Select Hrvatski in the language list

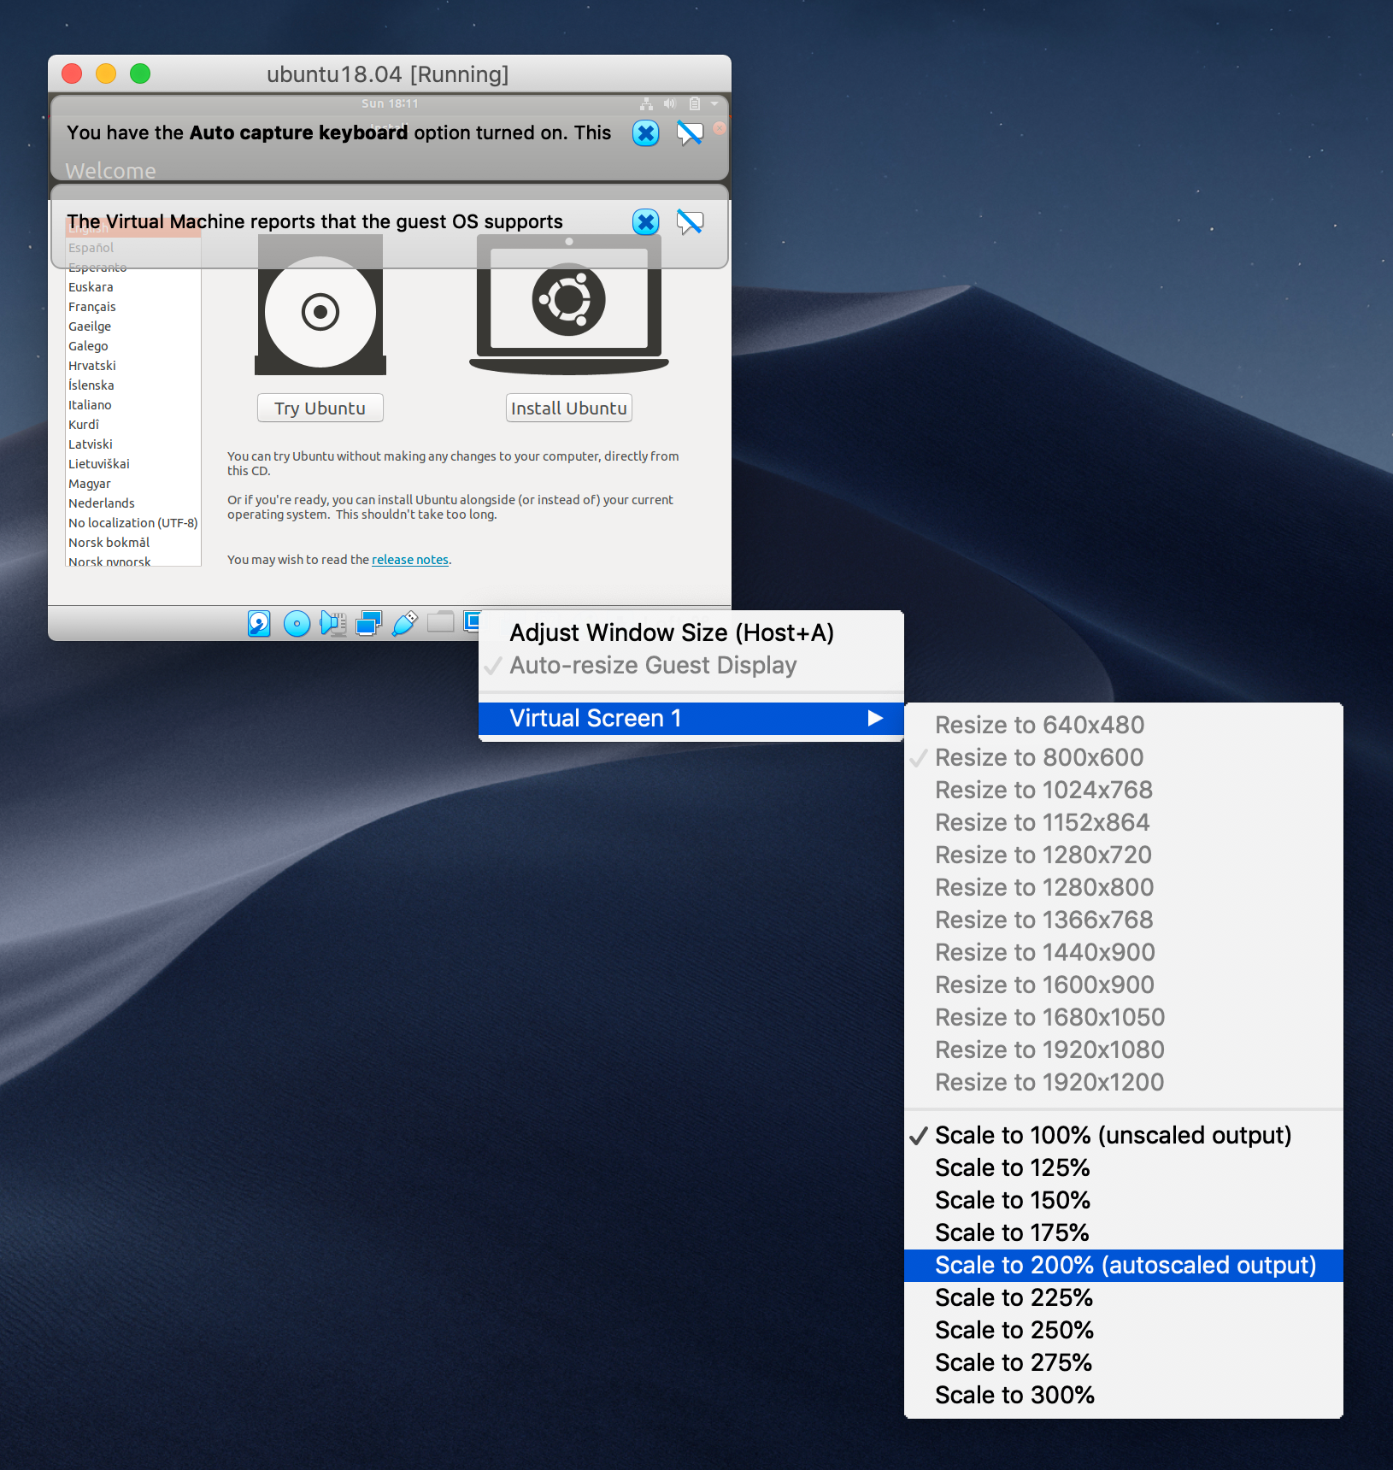point(133,366)
